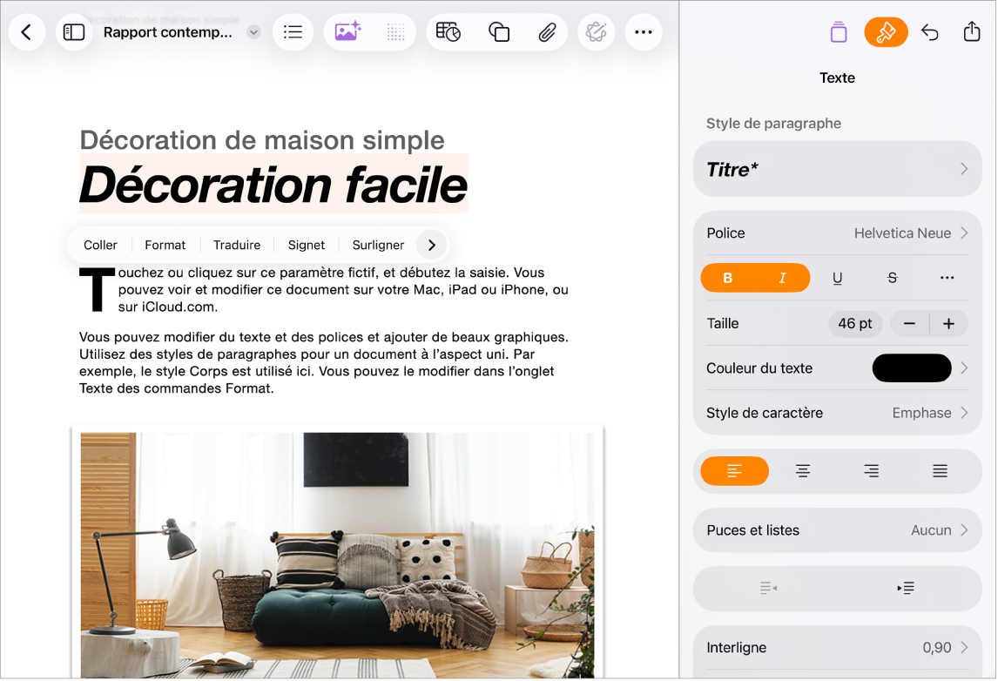The width and height of the screenshot is (998, 681).
Task: Choose Surligner in the context menu
Action: tap(378, 246)
